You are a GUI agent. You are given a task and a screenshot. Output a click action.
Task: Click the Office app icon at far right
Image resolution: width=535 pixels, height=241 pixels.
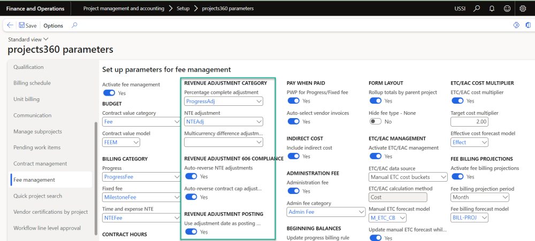528,25
